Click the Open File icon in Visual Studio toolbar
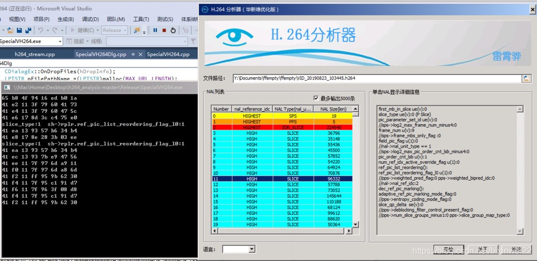The image size is (537, 261). [10, 30]
